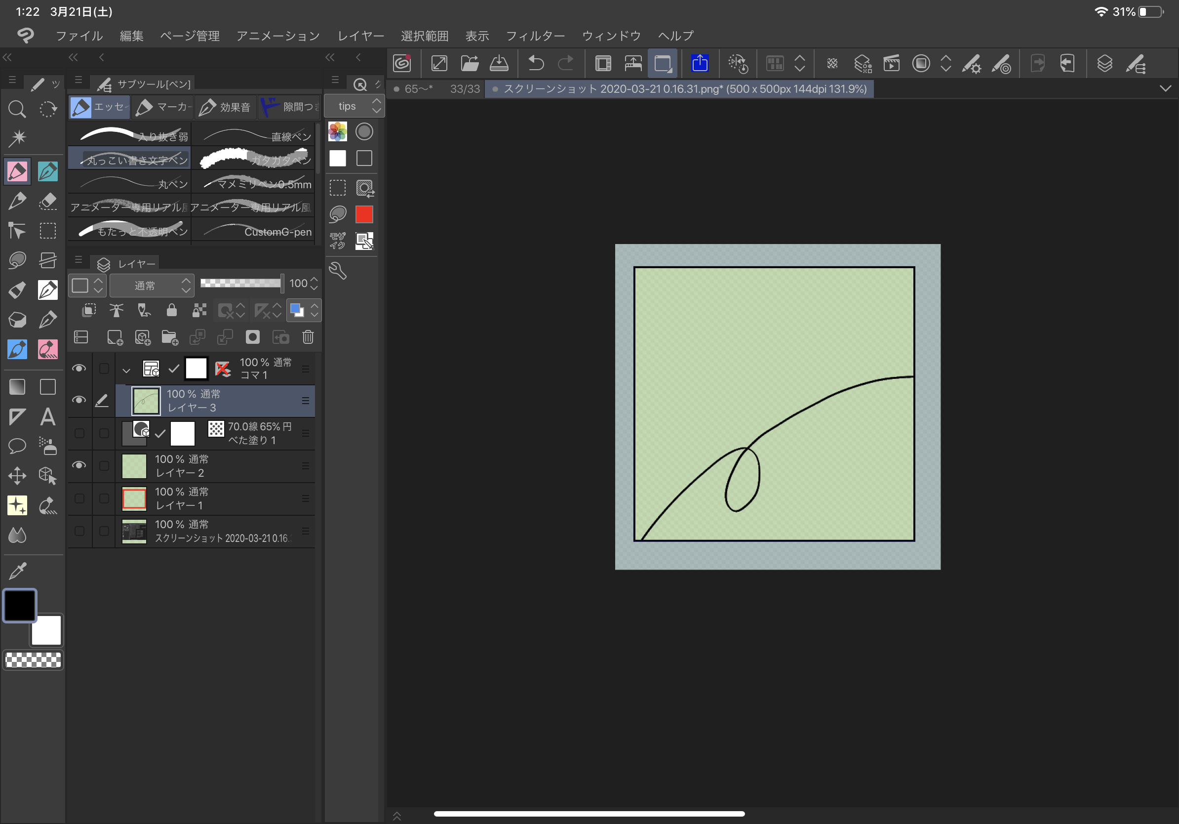Image resolution: width=1179 pixels, height=824 pixels.
Task: Select the Eraser tool
Action: click(x=48, y=201)
